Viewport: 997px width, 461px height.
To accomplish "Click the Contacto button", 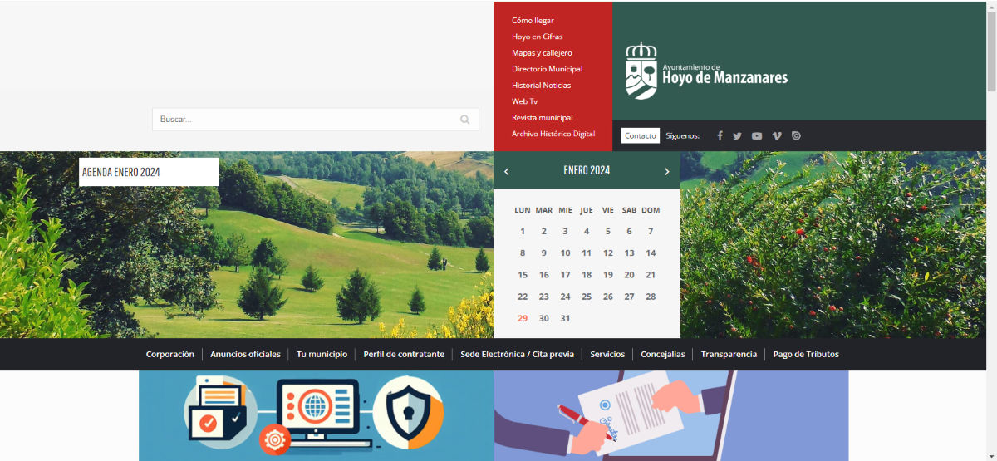I will coord(640,136).
